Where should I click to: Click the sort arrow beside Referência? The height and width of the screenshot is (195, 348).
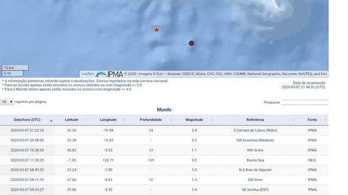(293, 120)
